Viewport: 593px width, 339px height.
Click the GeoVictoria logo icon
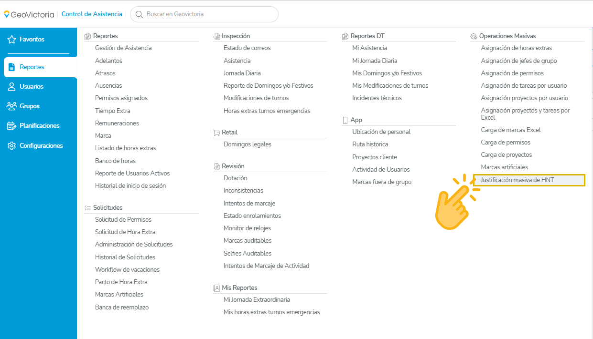(x=7, y=14)
